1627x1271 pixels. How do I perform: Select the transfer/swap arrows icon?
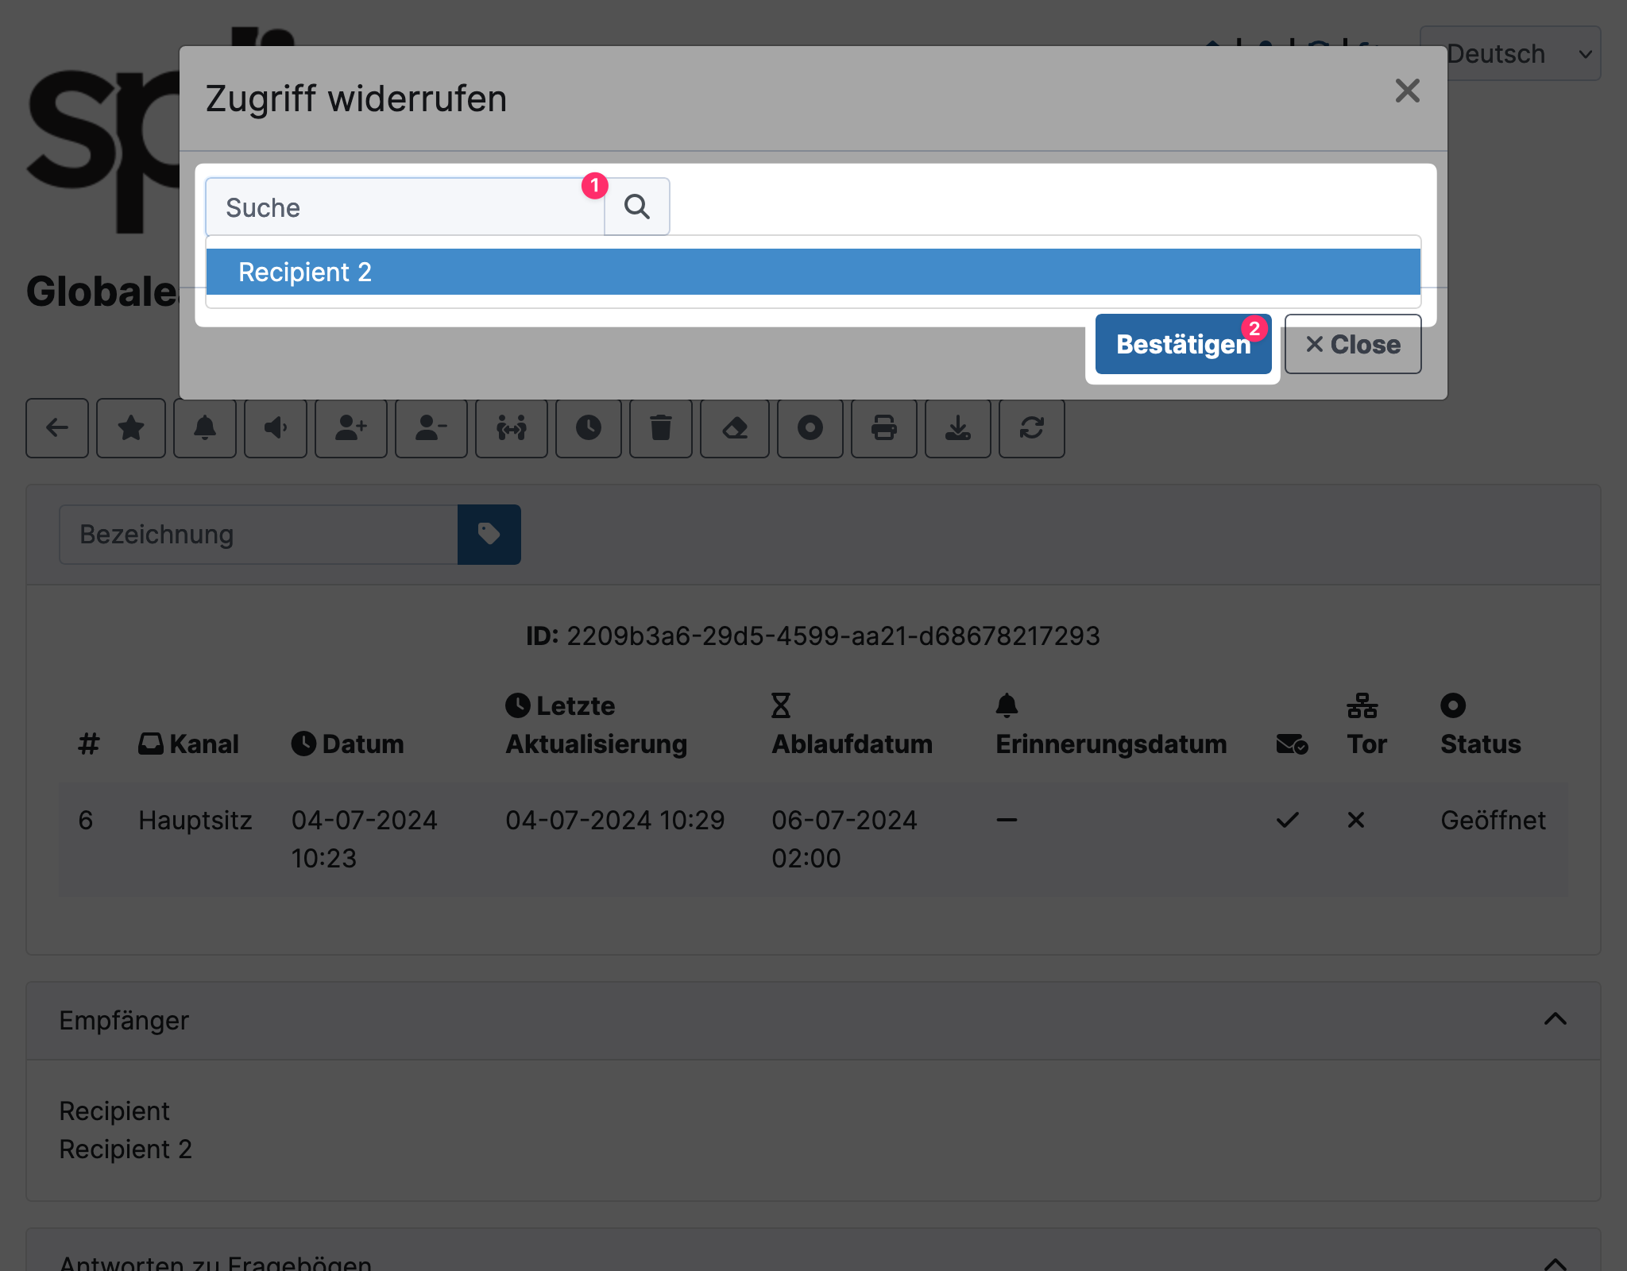coord(512,427)
